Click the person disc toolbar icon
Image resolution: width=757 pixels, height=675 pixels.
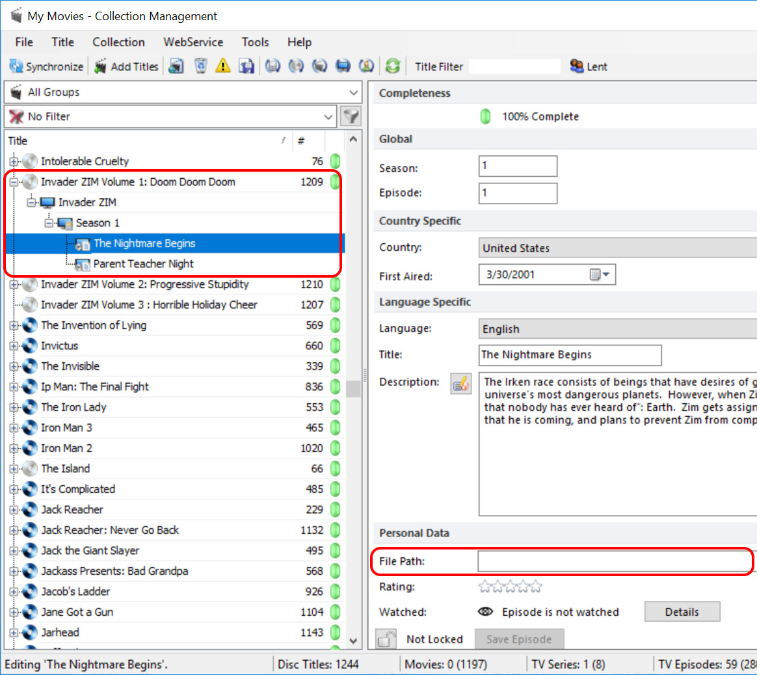pyautogui.click(x=366, y=66)
